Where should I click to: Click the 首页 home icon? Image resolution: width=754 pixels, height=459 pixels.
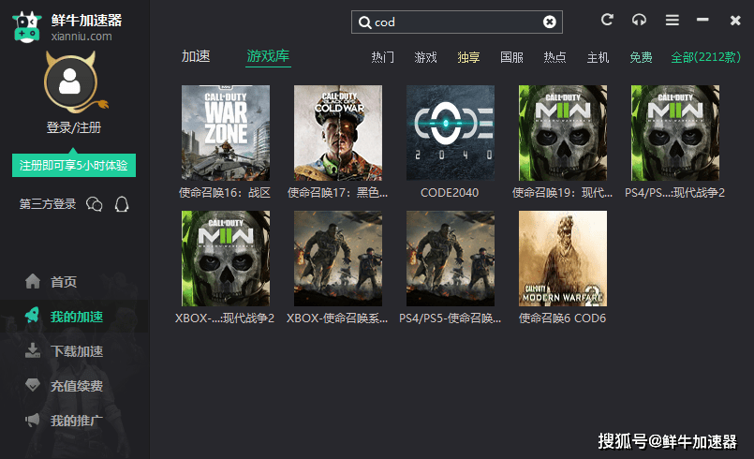click(x=33, y=281)
